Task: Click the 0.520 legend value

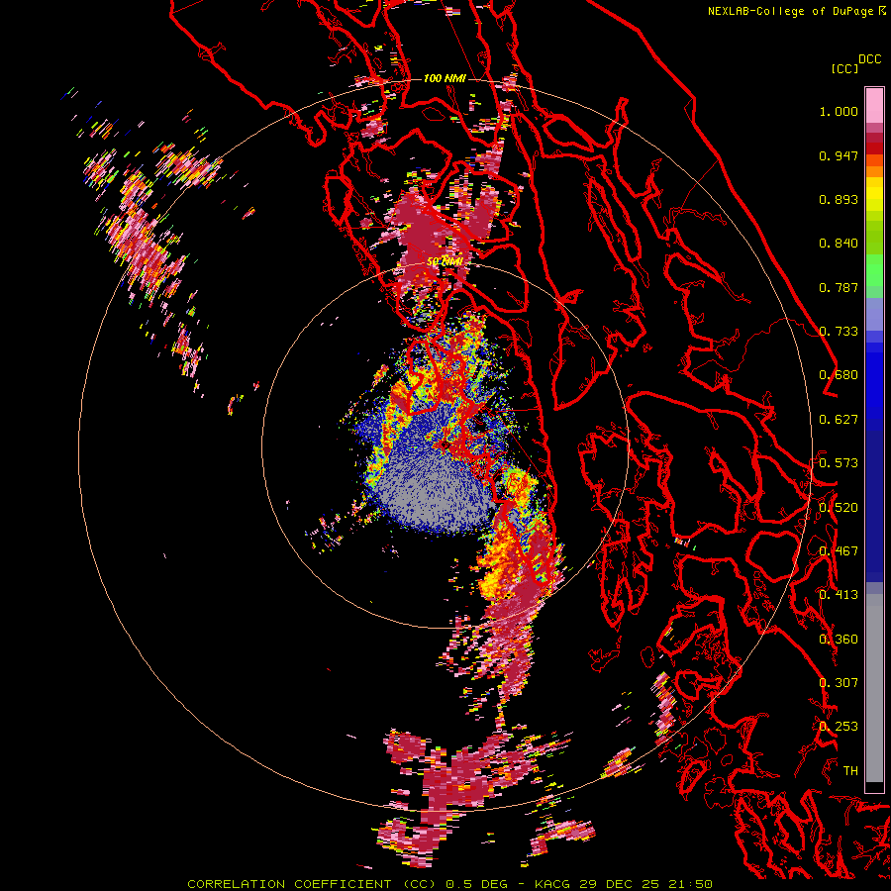Action: click(x=839, y=508)
